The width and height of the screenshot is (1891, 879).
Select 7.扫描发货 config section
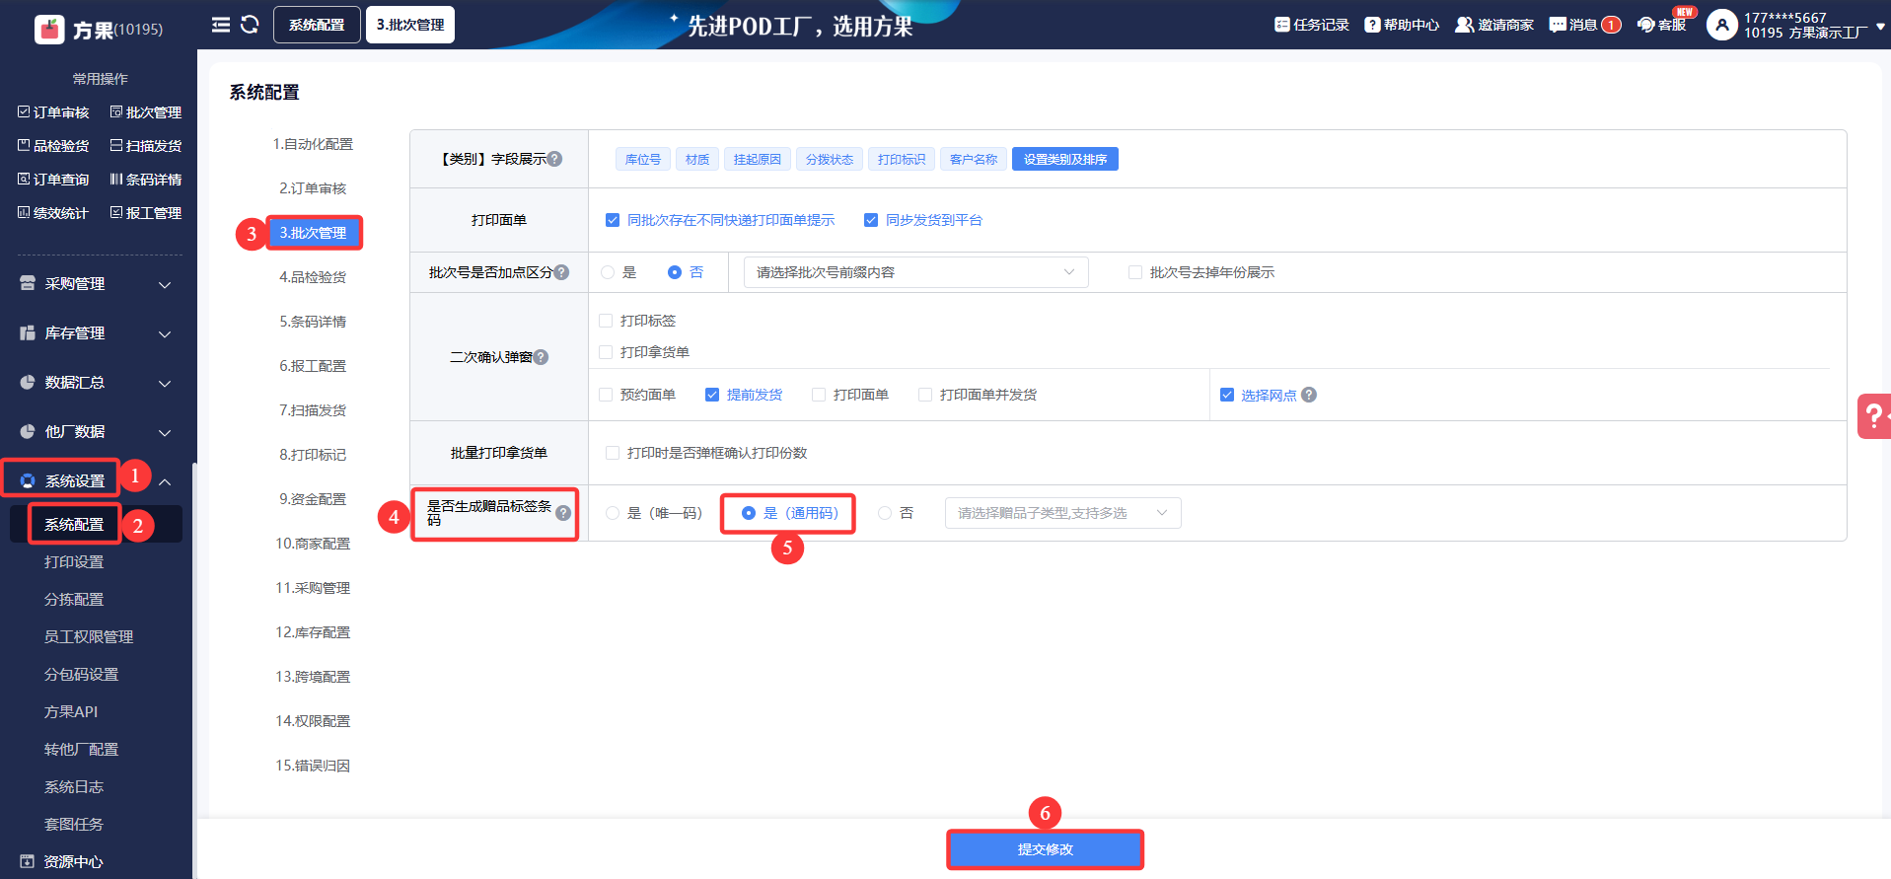[313, 410]
